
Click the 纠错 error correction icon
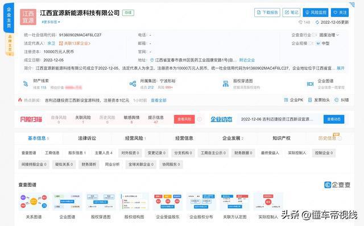(336, 100)
